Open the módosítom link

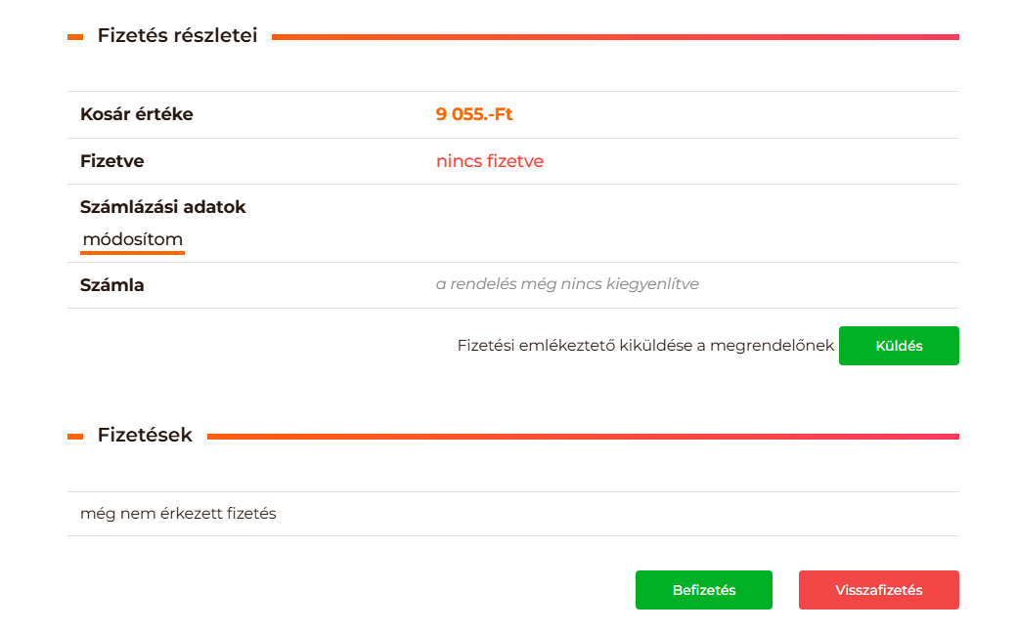tap(132, 239)
